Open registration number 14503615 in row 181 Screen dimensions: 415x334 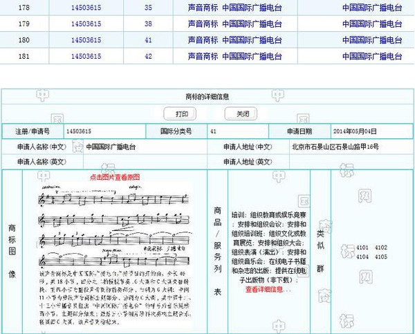click(86, 56)
